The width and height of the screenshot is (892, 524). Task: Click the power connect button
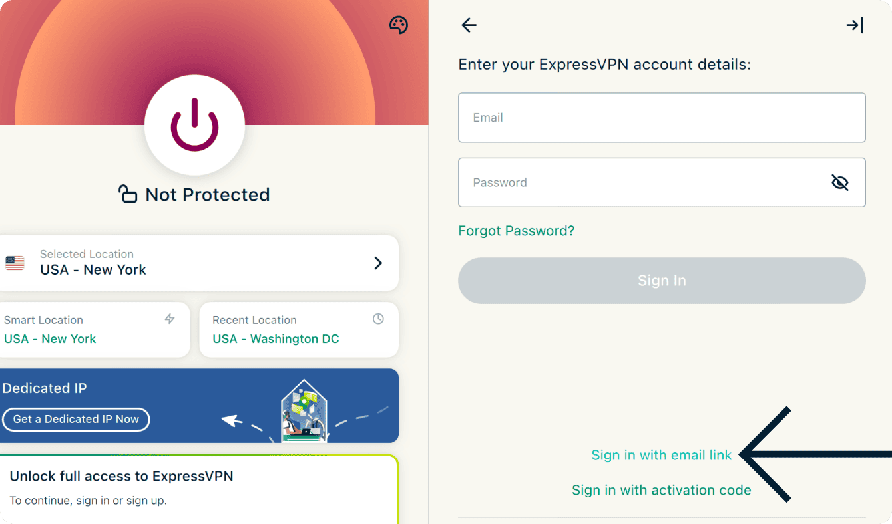[194, 125]
